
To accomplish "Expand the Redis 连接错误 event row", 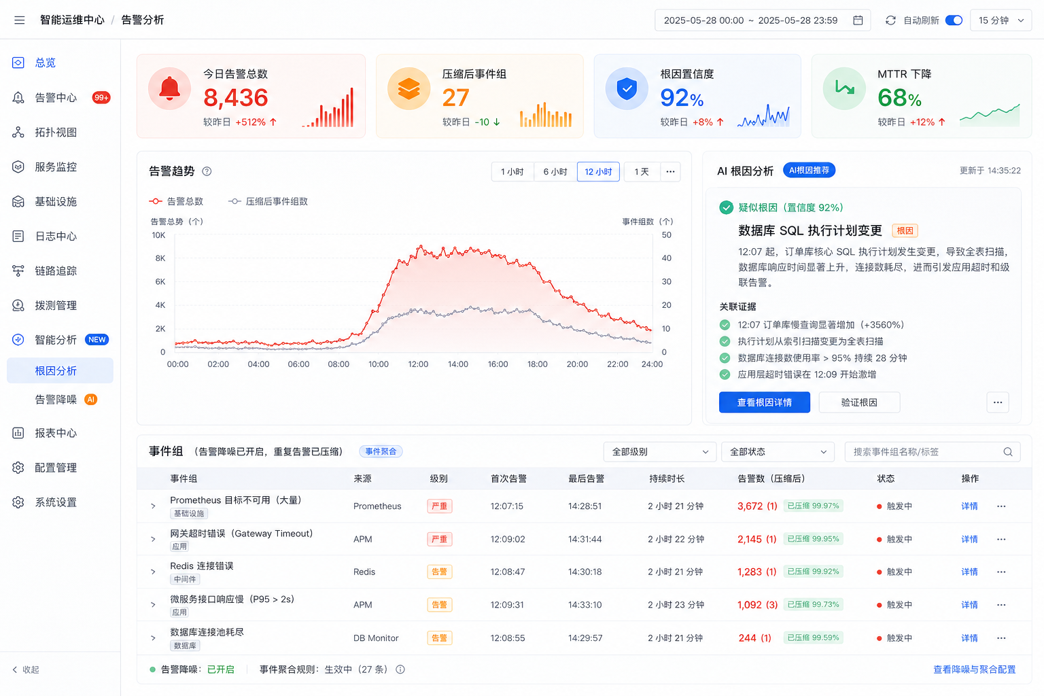I will 153,572.
